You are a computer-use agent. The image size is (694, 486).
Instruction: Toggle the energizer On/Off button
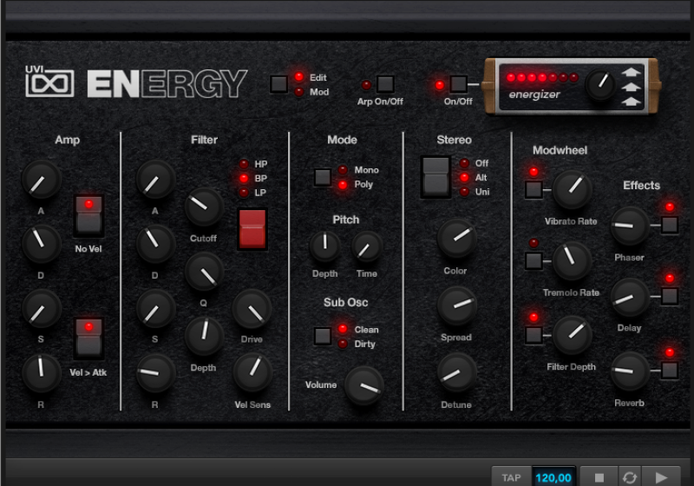pos(458,84)
